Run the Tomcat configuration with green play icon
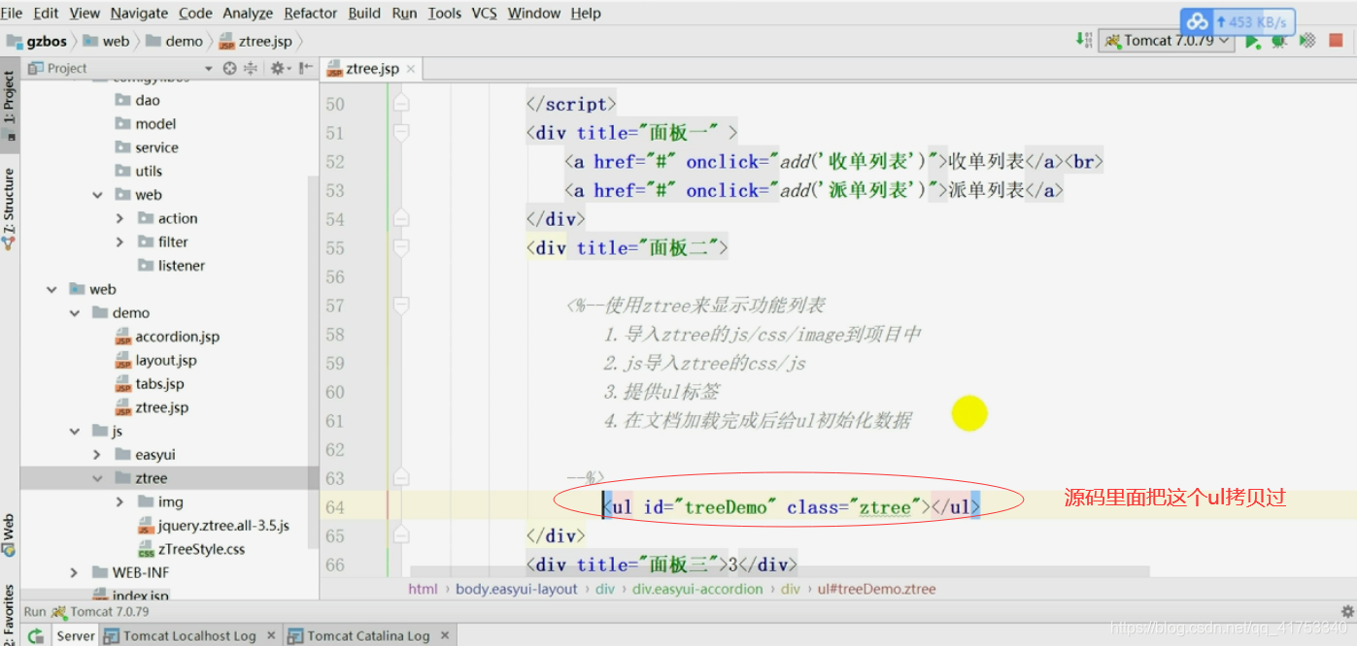Image resolution: width=1357 pixels, height=646 pixels. pyautogui.click(x=1253, y=41)
